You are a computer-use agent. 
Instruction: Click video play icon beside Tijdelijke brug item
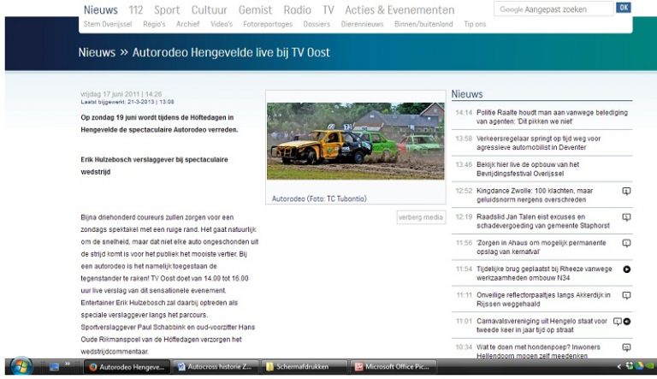click(x=627, y=269)
